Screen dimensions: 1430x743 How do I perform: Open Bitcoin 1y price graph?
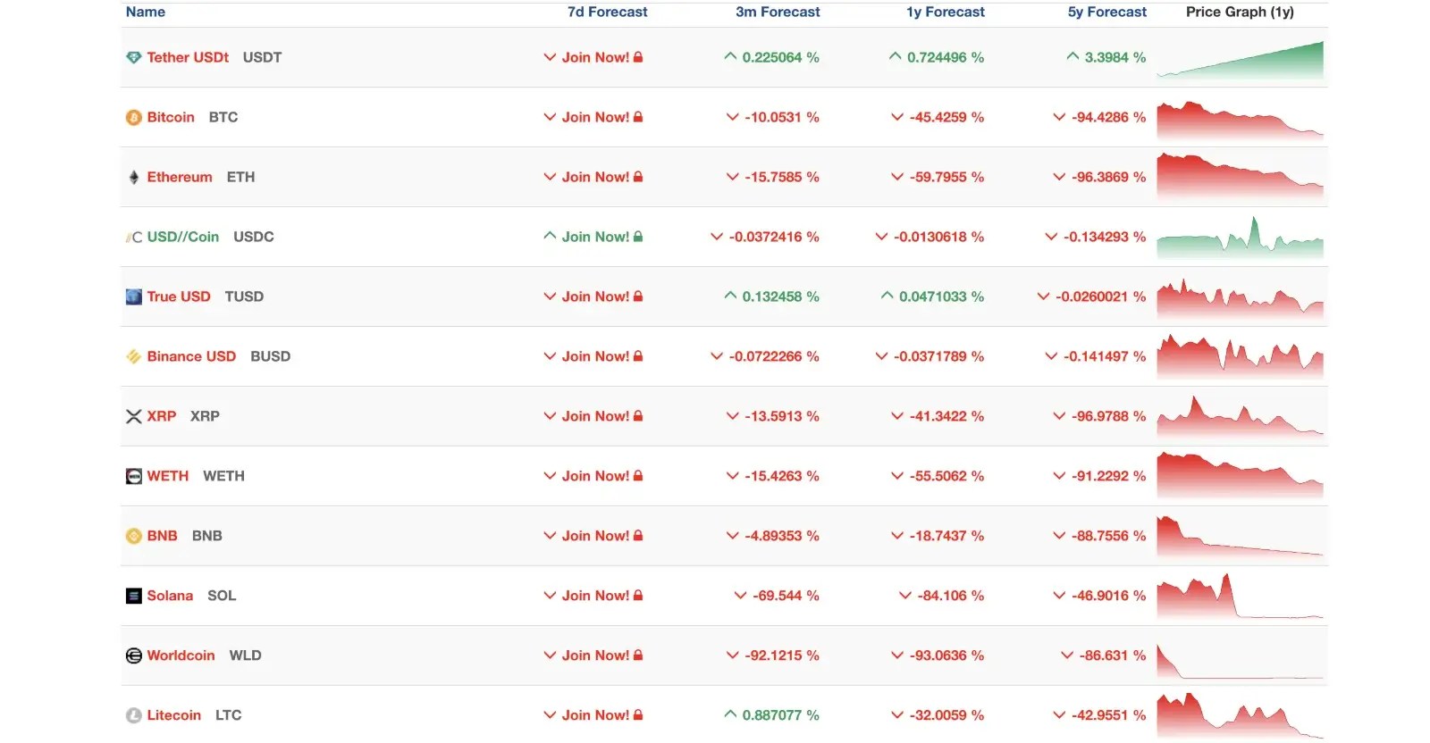pyautogui.click(x=1240, y=120)
